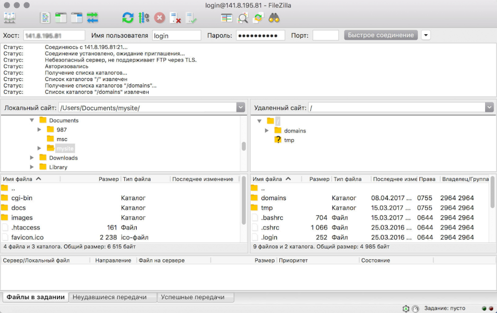Open the quick connect history dropdown arrow
497x313 pixels.
pyautogui.click(x=426, y=35)
